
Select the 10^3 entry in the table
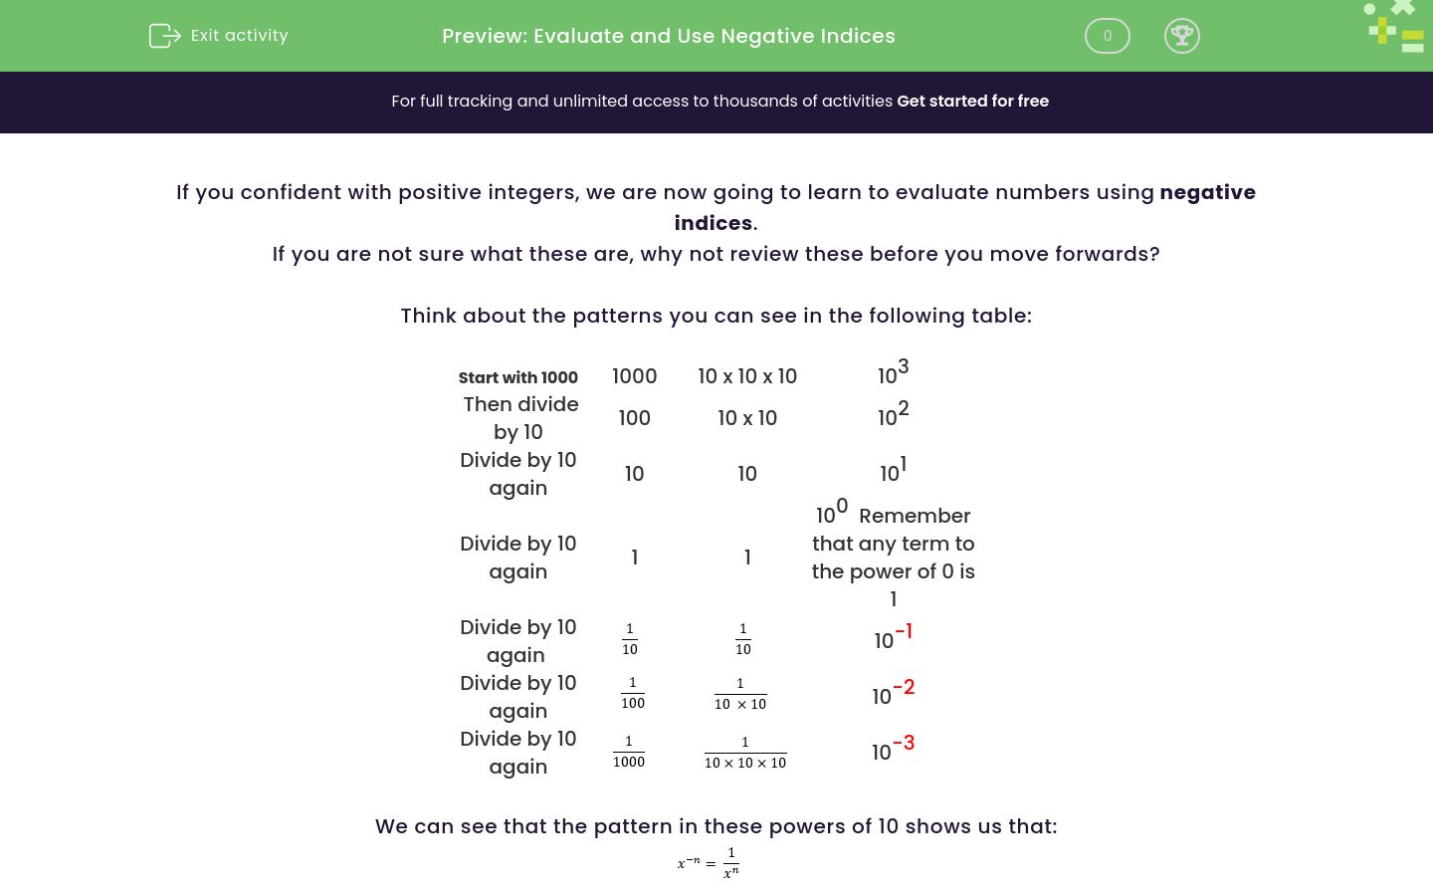point(891,372)
